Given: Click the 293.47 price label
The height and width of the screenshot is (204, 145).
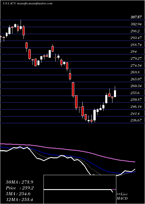Looking at the screenshot, I should 136,38.
